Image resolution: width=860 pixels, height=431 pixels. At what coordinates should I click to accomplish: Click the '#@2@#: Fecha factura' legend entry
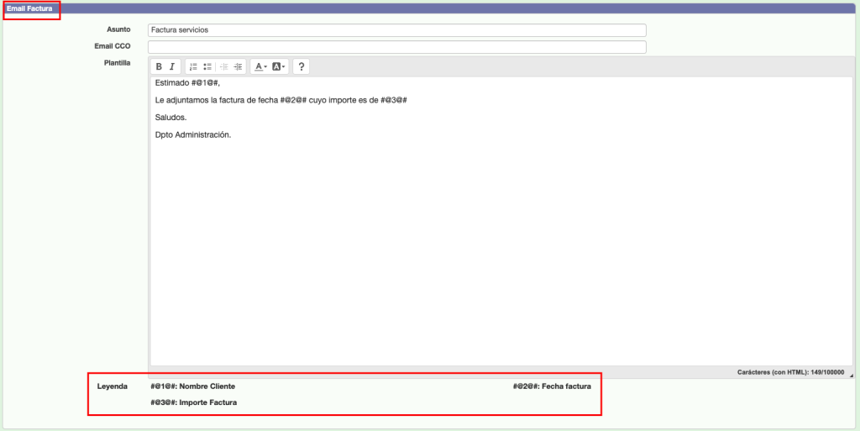[x=552, y=386]
